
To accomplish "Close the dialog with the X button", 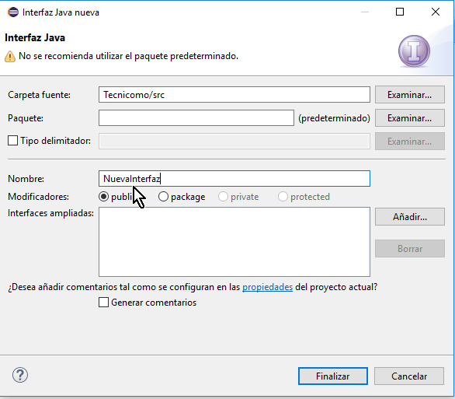I will pos(436,12).
